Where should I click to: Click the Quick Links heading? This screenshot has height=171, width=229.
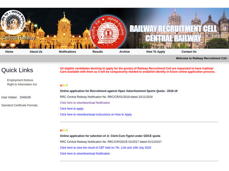(x=17, y=70)
